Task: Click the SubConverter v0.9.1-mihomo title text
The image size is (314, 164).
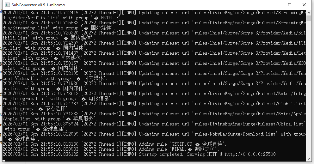Action: click(x=38, y=5)
